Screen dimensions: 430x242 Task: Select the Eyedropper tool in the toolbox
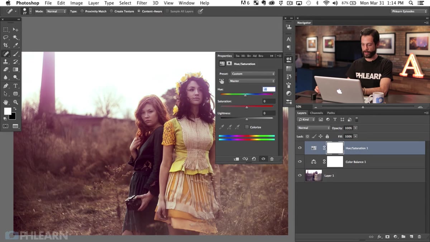(15, 45)
